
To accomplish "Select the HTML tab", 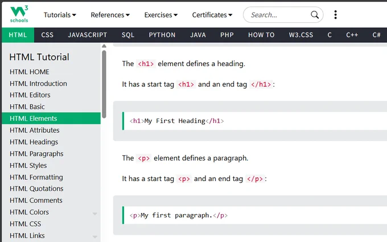I will click(x=18, y=35).
